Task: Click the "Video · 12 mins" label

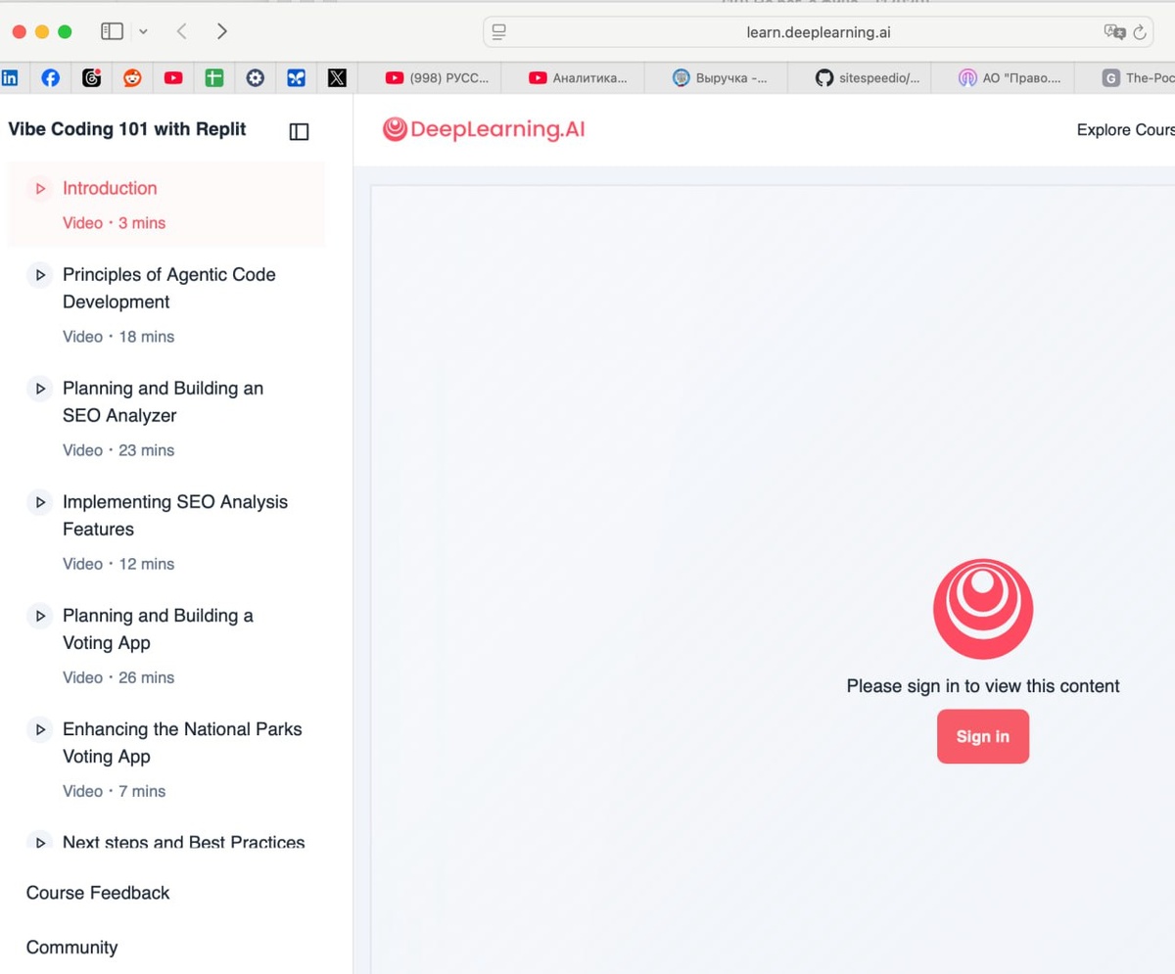Action: pyautogui.click(x=118, y=564)
